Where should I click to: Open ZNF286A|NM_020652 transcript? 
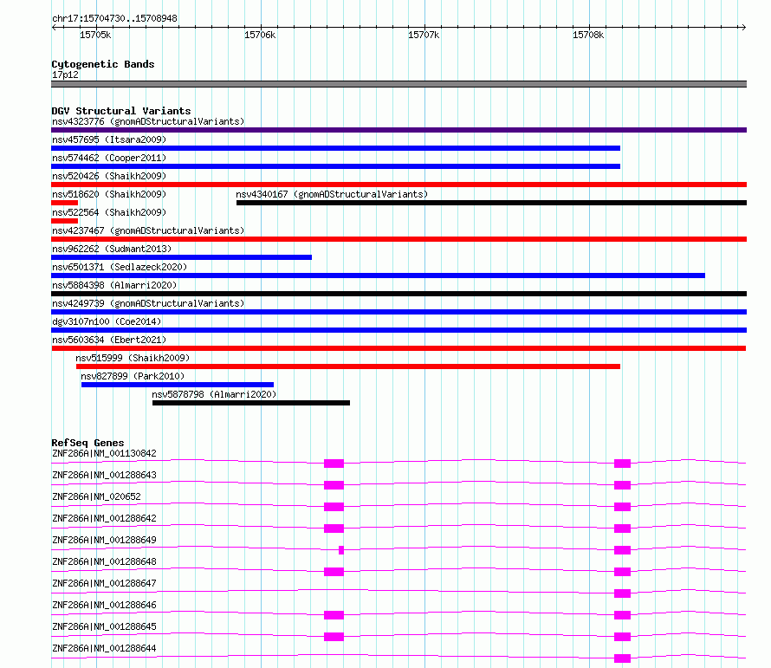pos(96,496)
